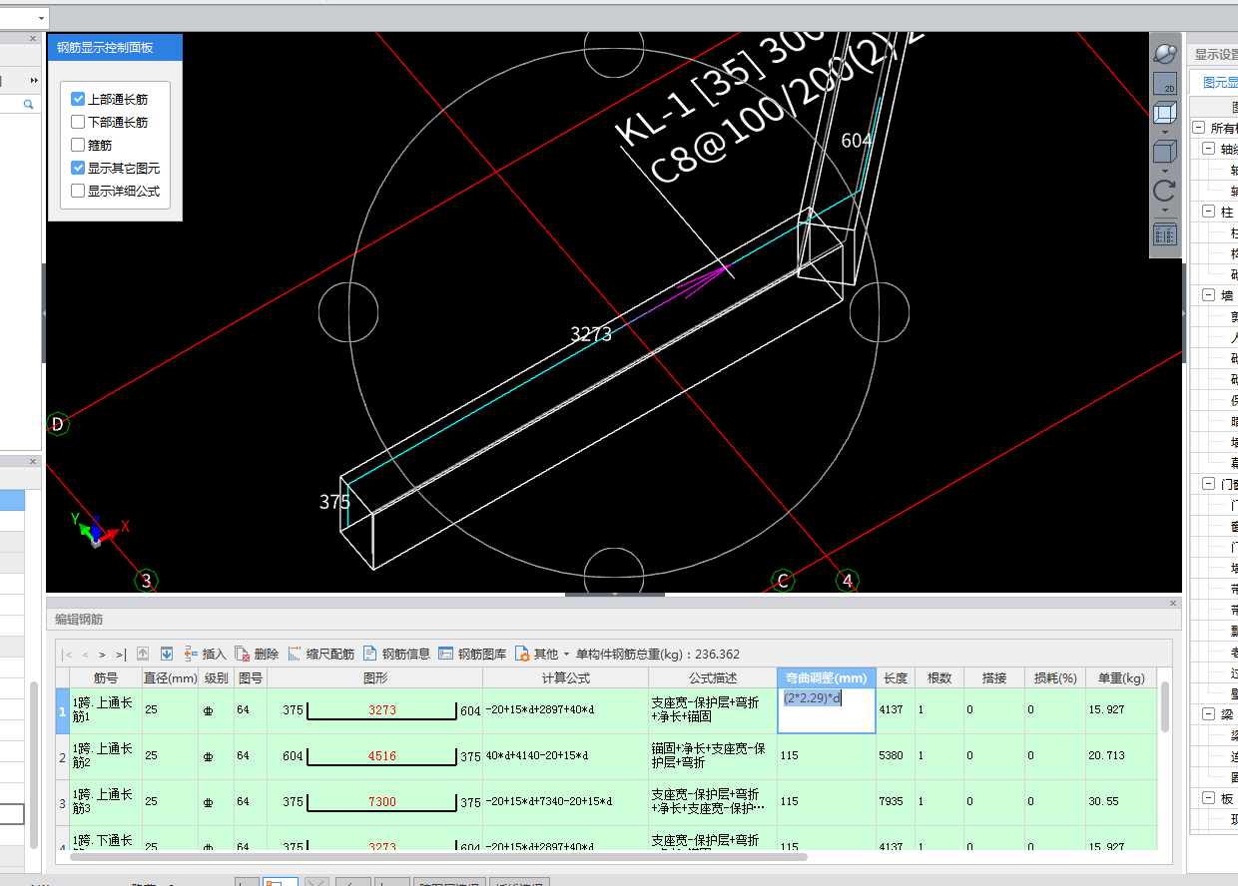Select row 2 header in rebar table
The image size is (1238, 886).
pyautogui.click(x=62, y=756)
